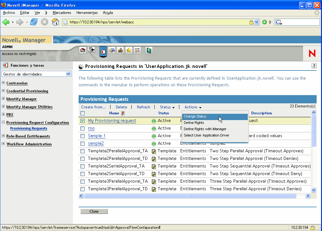
Task: Check the Sample 1 row checkbox
Action: [83, 136]
